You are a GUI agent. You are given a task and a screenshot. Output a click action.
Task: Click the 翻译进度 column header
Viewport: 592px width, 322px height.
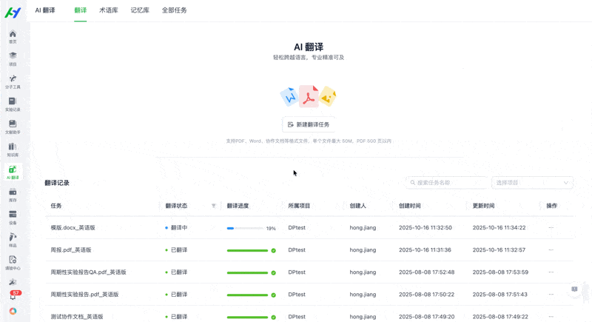(238, 206)
